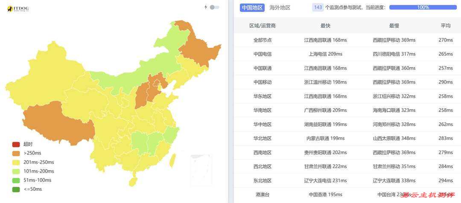
Task: Click Taiwan island on the map
Action: point(173,160)
